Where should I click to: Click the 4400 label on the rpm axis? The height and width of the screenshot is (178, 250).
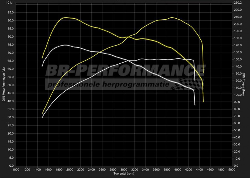click(199, 170)
